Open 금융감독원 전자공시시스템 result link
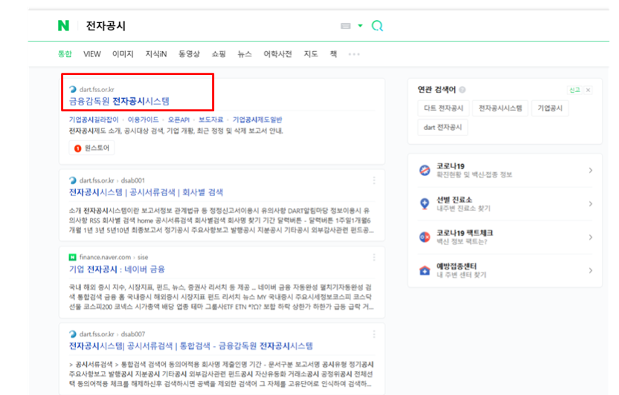Viewport: 619px width, 395px height. (119, 101)
